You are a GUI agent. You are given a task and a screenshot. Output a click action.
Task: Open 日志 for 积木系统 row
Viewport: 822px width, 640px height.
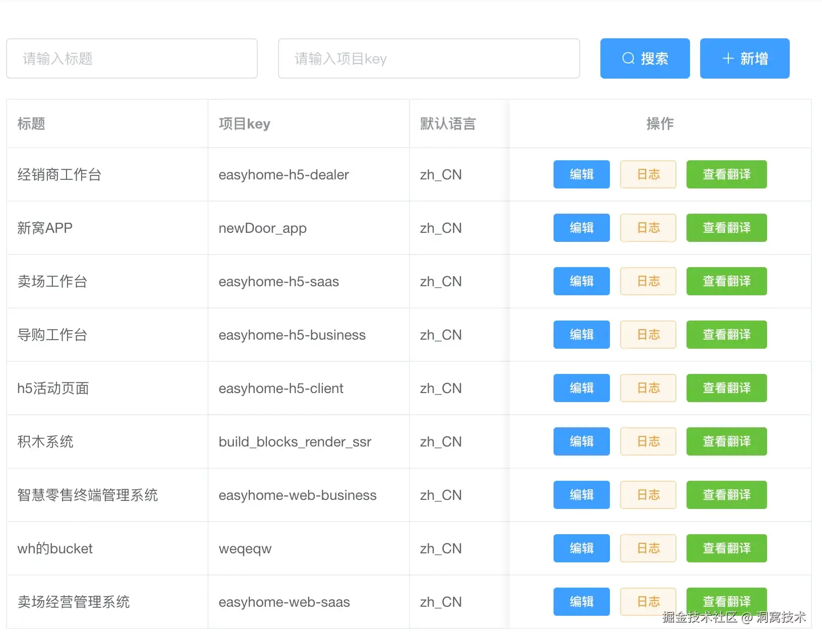[648, 441]
